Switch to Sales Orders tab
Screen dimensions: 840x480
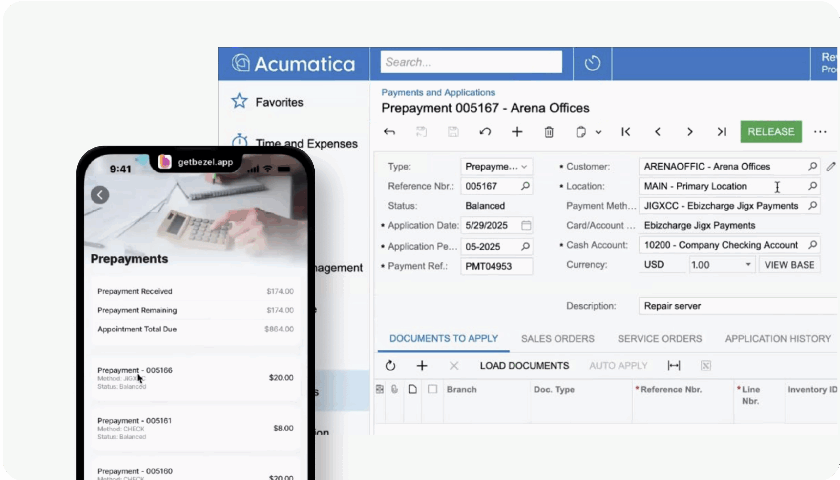[x=557, y=339]
